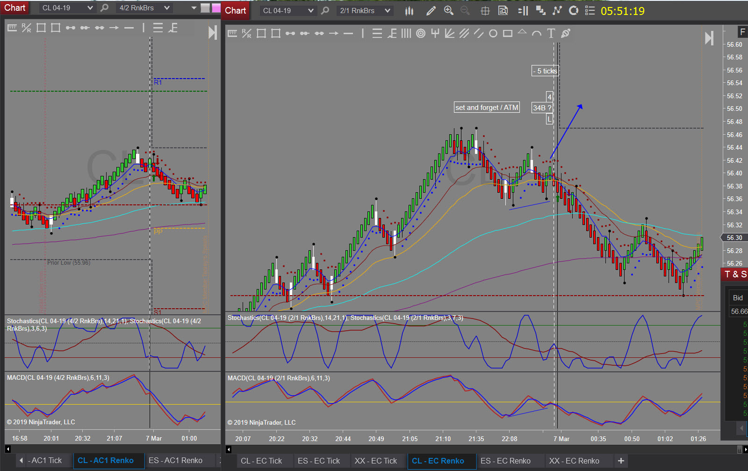Viewport: 748px width, 471px height.
Task: Select the Arc drawing tool
Action: [537, 33]
